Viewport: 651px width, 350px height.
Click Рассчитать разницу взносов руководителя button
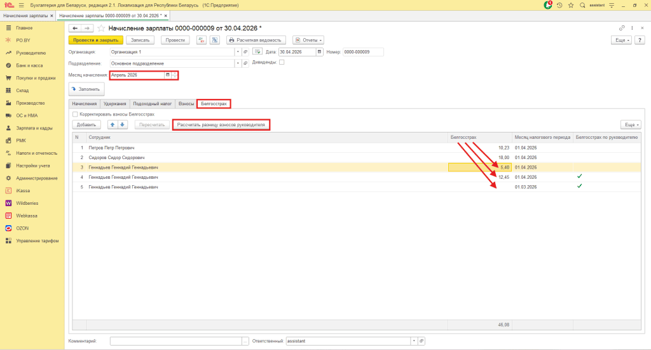221,125
